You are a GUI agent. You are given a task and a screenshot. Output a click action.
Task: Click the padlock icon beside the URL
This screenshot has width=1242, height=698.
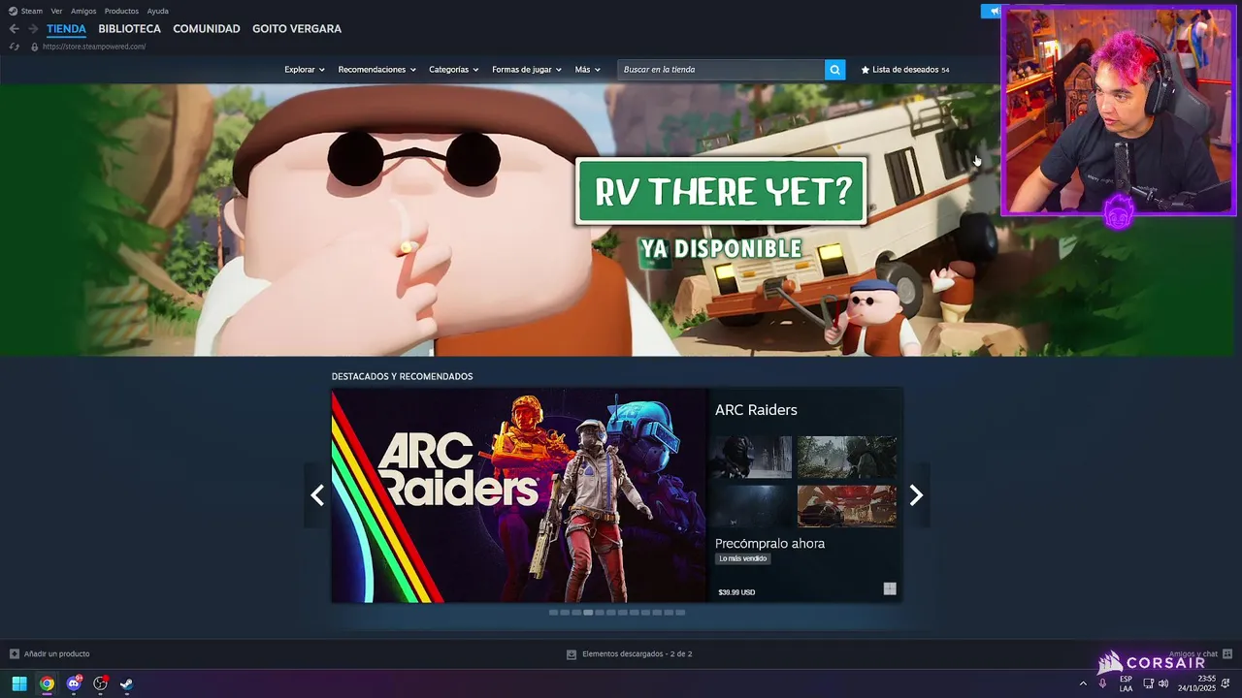click(x=34, y=47)
